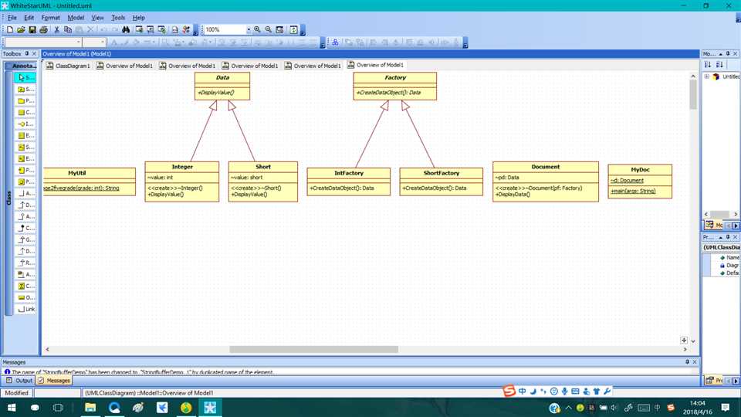741x417 pixels.
Task: Choose the Package folder tool in Toolbox
Action: click(25, 100)
